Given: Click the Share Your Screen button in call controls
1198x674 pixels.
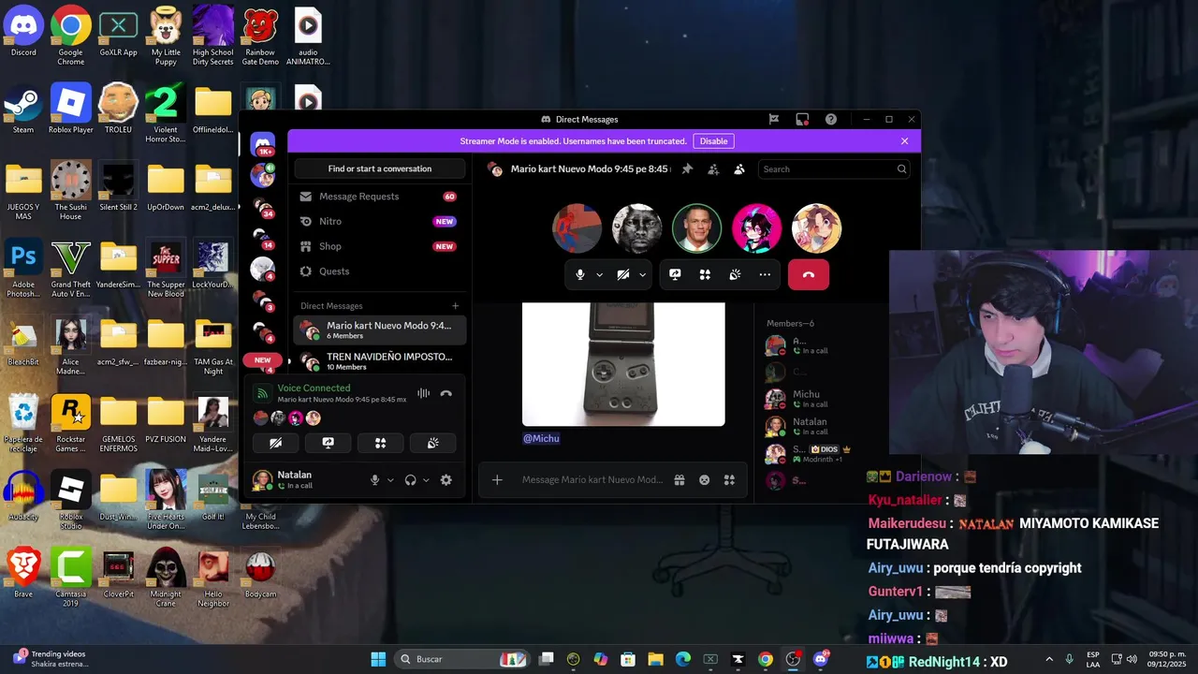Looking at the screenshot, I should (x=675, y=274).
